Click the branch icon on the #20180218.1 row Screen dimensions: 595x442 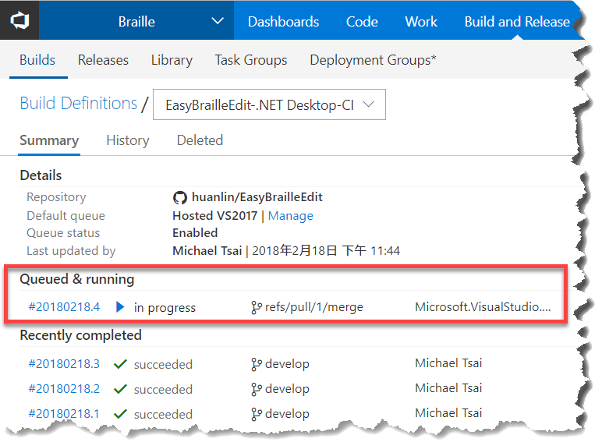(257, 414)
